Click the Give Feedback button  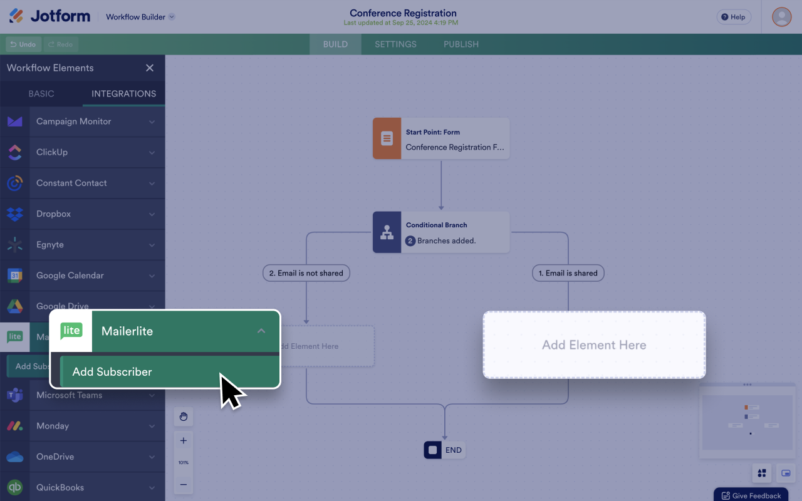pos(751,495)
